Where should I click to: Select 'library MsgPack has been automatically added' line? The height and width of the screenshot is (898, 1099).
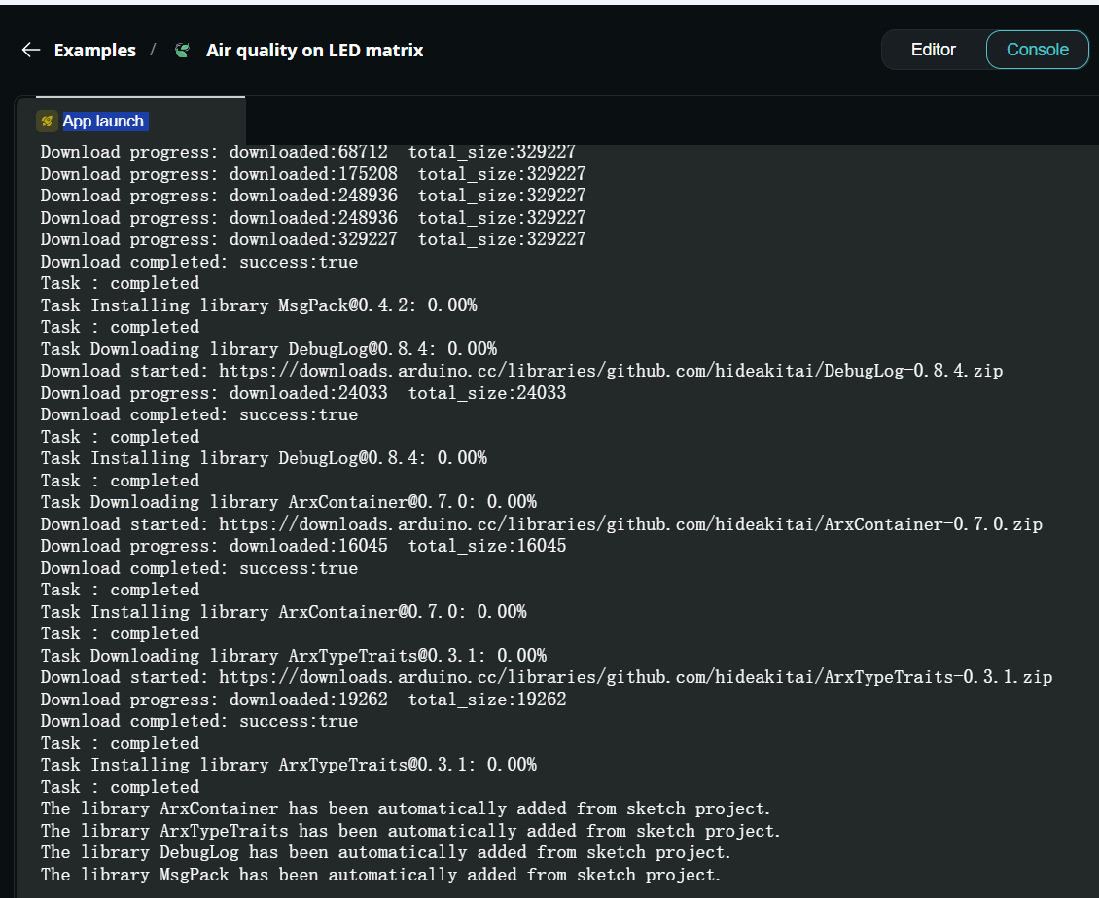(x=380, y=875)
